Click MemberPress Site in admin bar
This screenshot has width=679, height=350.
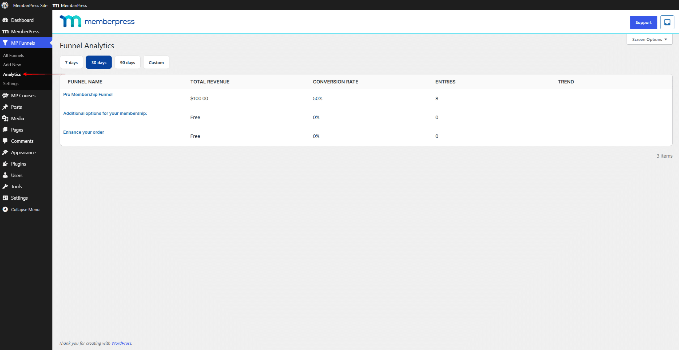tap(30, 5)
